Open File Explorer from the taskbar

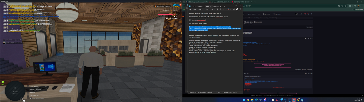coord(252,100)
